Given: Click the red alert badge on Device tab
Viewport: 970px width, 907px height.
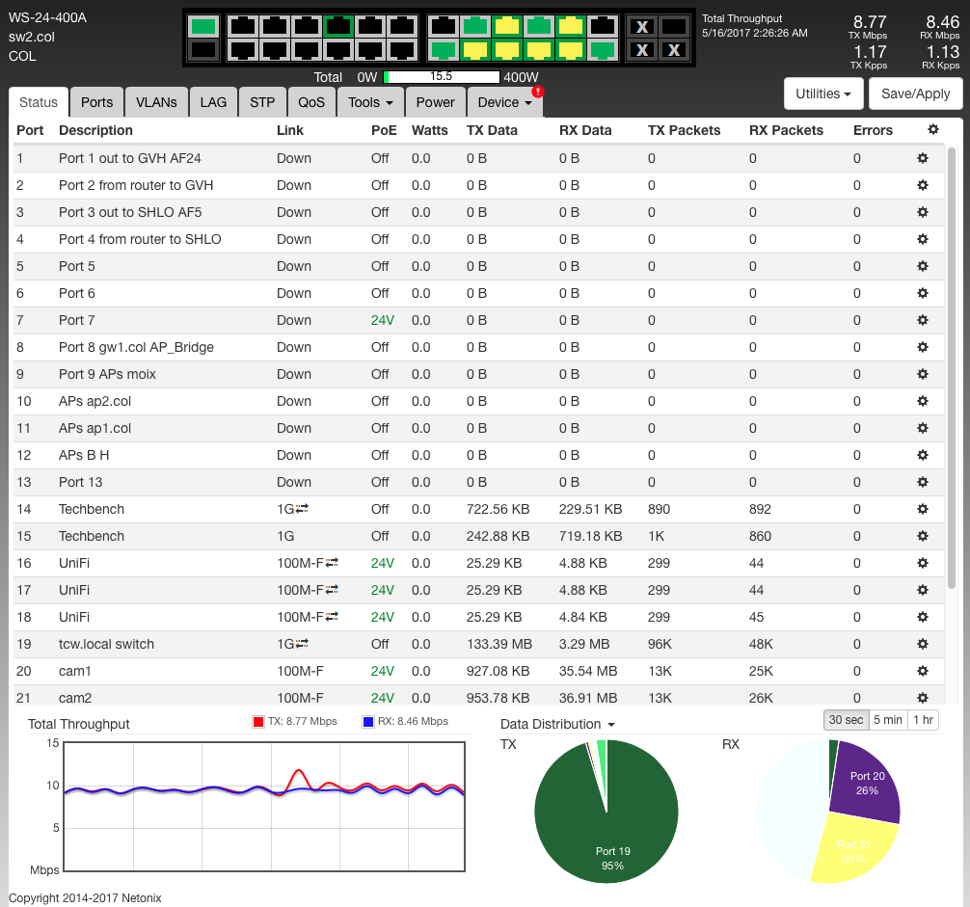Looking at the screenshot, I should [537, 92].
